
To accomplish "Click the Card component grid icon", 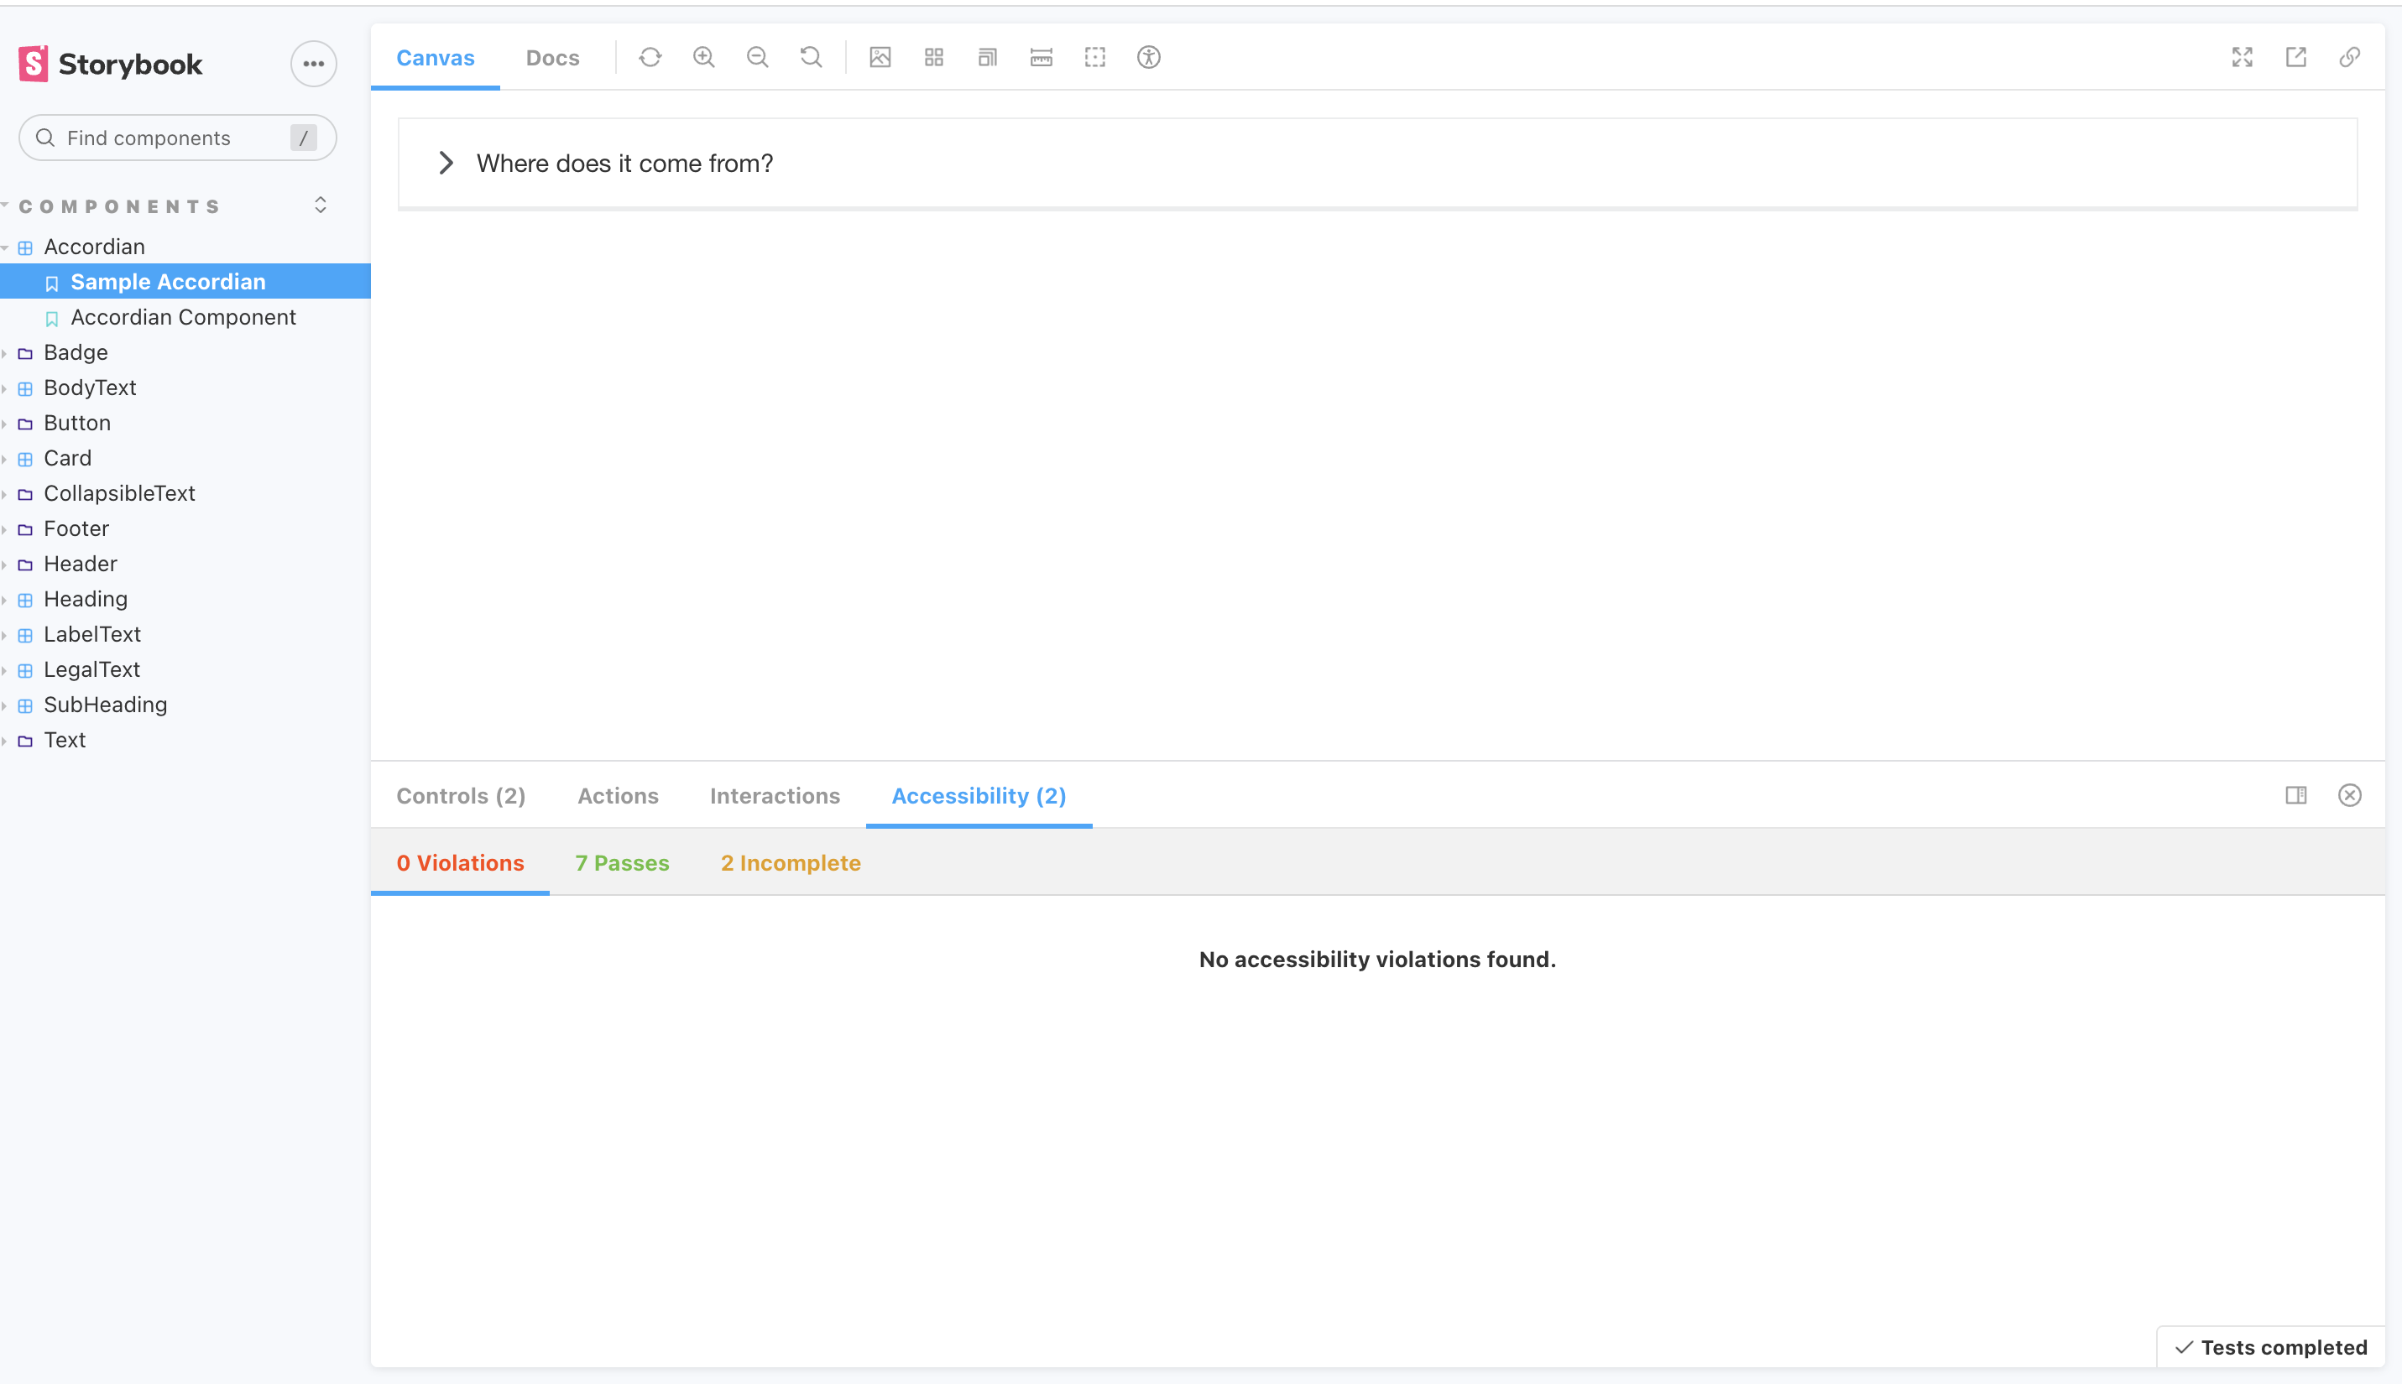I will 26,459.
